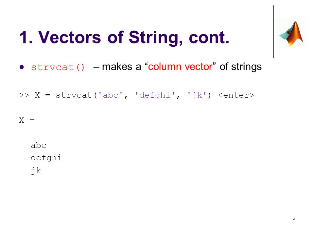314x235 pixels.
Task: Select the 'jk' string argument in command
Action: (x=197, y=95)
